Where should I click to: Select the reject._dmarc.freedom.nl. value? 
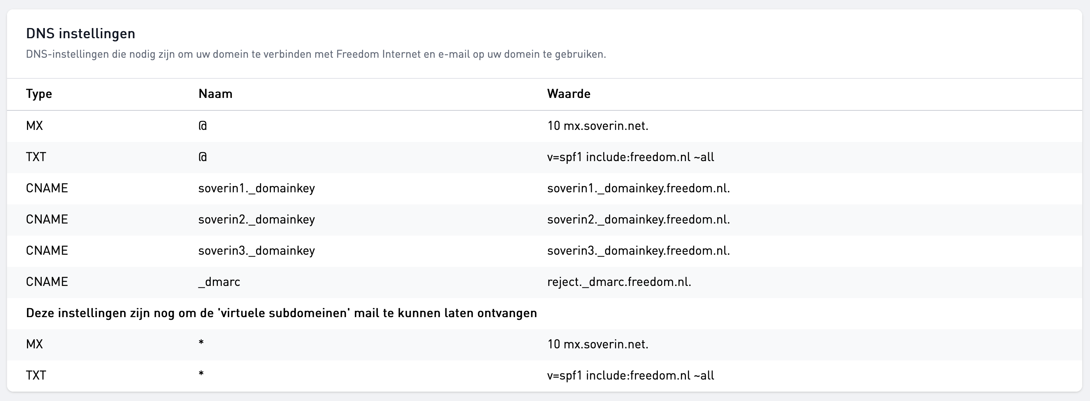click(619, 282)
